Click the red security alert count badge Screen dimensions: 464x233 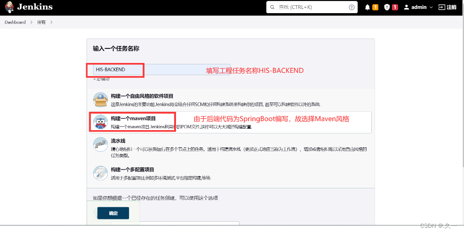[x=395, y=7]
